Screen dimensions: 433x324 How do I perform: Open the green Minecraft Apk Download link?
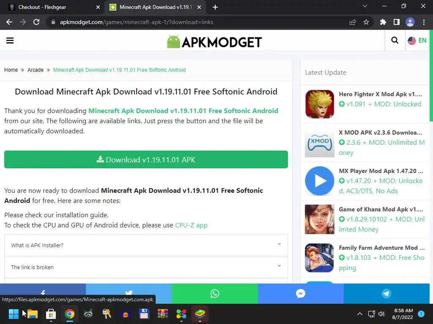pyautogui.click(x=183, y=111)
